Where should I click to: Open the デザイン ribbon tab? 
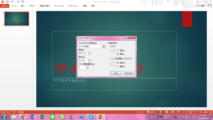(32, 6)
